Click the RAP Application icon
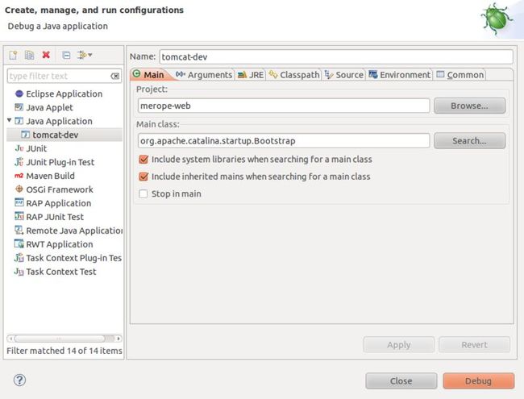524x399 pixels. click(19, 203)
